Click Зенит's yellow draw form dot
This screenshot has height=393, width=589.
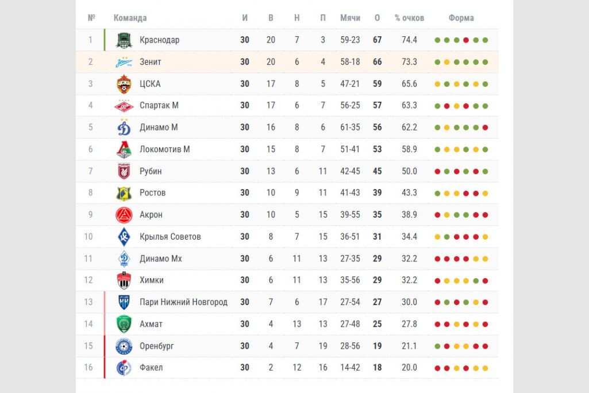click(447, 63)
